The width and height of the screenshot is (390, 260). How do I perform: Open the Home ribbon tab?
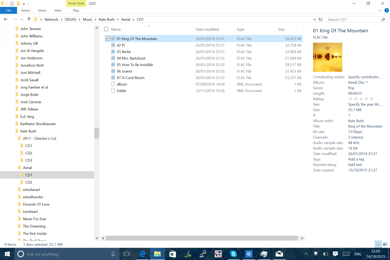[25, 10]
